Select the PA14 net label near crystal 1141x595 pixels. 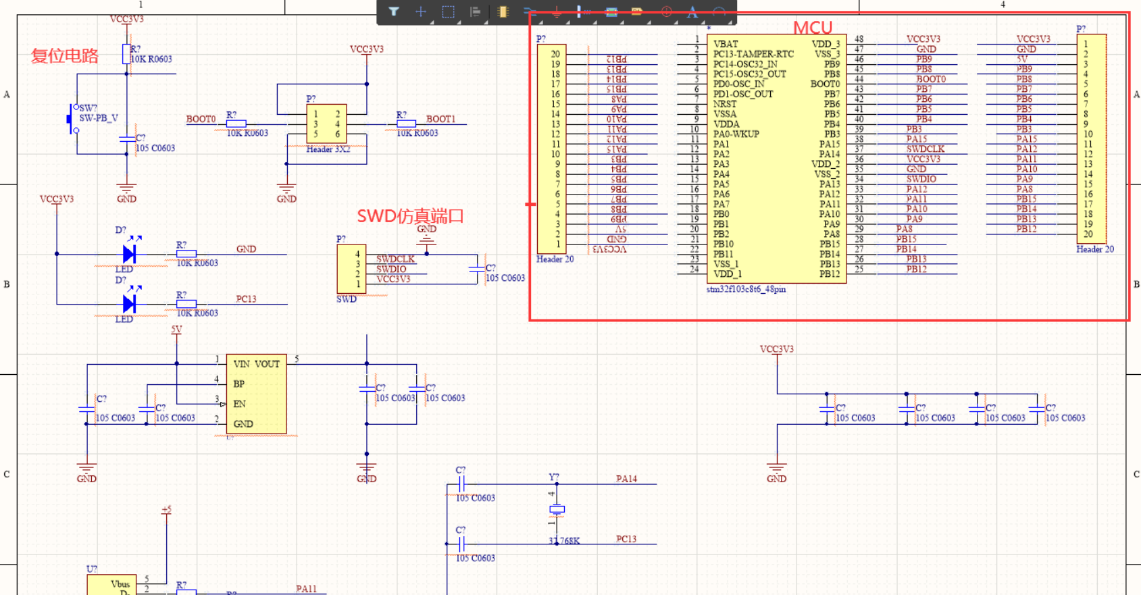626,479
